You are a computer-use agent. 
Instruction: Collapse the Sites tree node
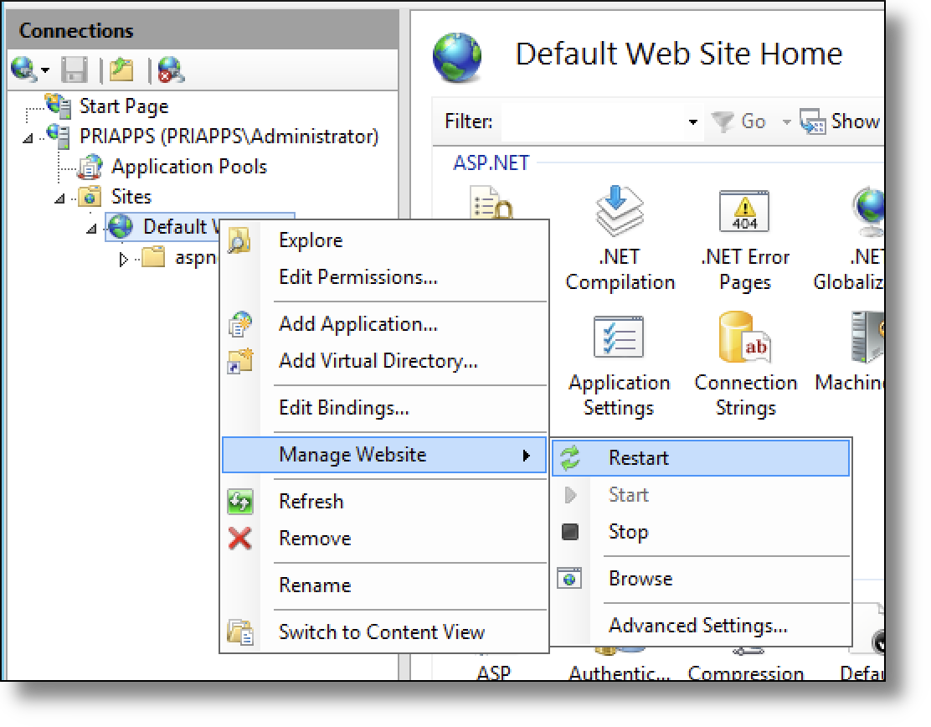point(59,199)
